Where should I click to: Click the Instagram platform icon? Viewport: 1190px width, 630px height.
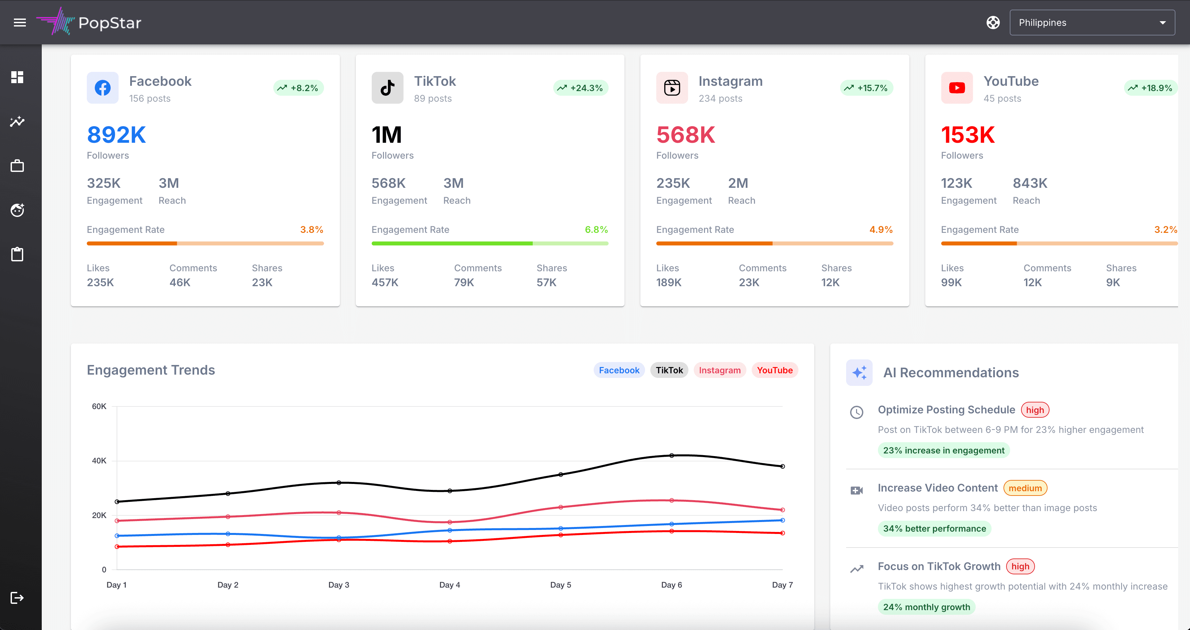[672, 88]
